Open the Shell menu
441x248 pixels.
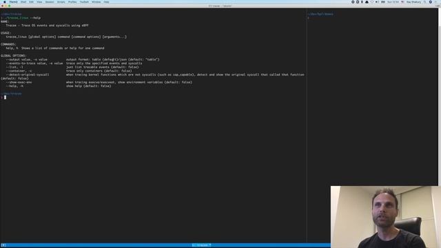(23, 1)
